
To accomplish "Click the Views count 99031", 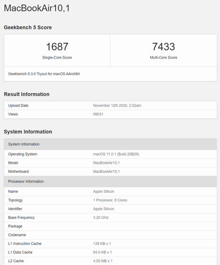I will 98,114.
